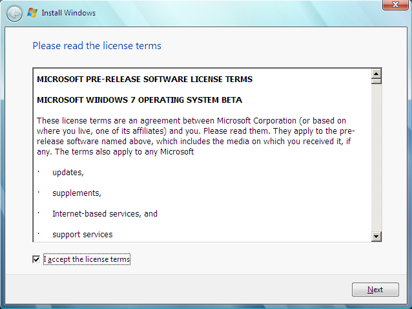412x309 pixels.
Task: Close the Install Windows dialog
Action: (395, 5)
